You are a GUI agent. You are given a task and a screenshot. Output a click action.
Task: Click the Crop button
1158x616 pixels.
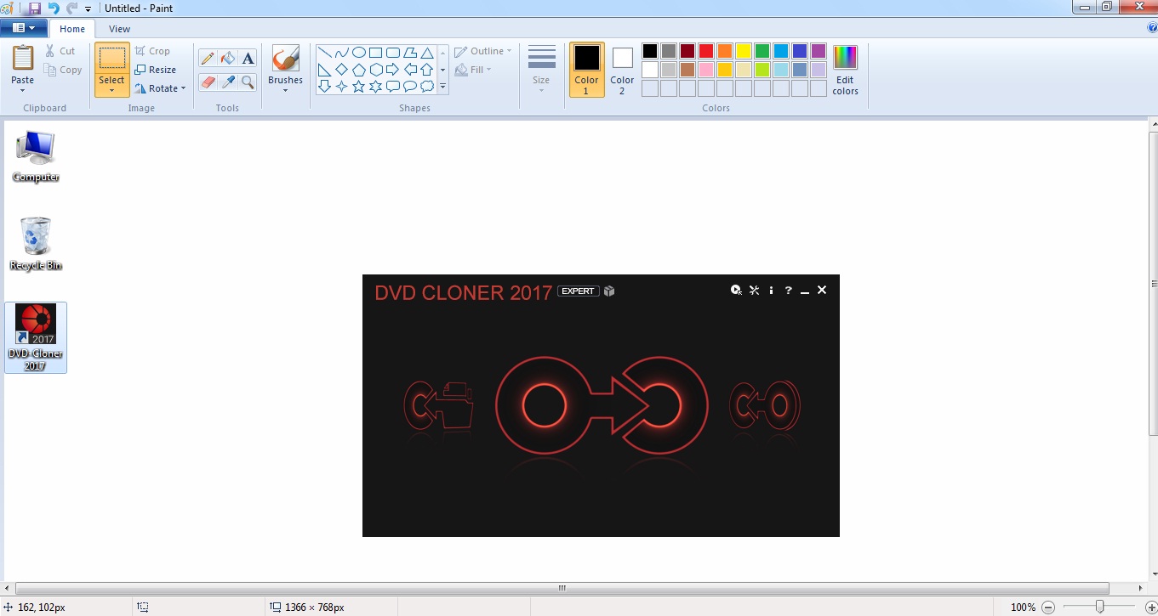pyautogui.click(x=152, y=51)
